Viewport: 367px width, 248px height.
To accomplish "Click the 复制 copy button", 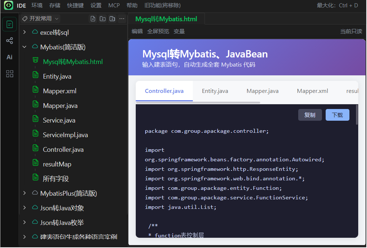I will tap(310, 115).
